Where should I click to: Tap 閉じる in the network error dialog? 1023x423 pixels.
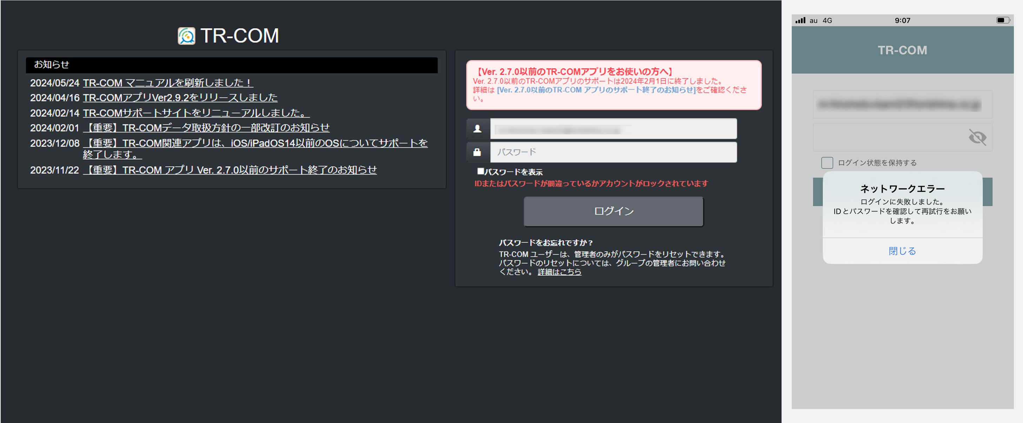[x=902, y=251]
